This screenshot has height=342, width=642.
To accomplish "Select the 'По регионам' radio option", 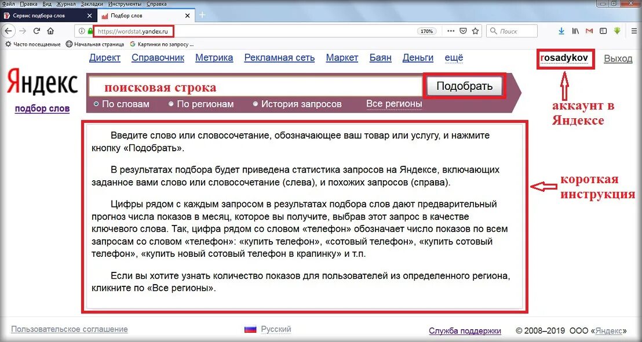I will (x=171, y=104).
